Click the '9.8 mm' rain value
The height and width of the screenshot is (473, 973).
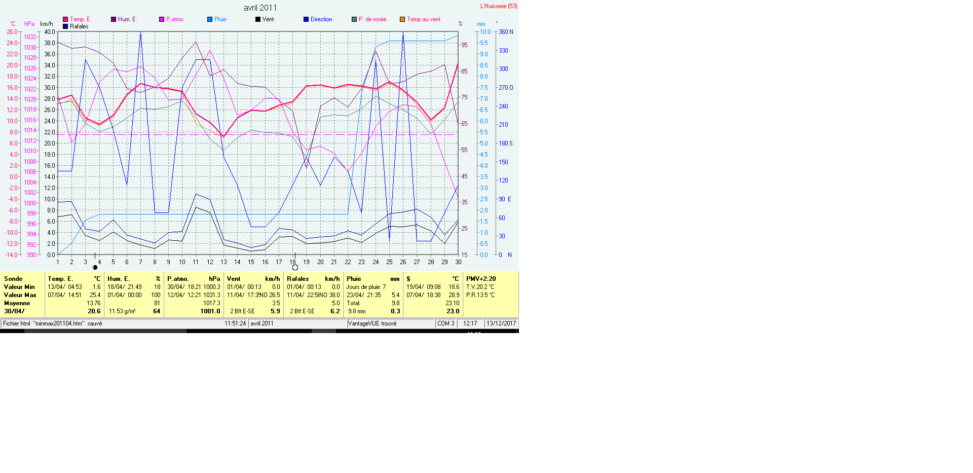point(357,311)
